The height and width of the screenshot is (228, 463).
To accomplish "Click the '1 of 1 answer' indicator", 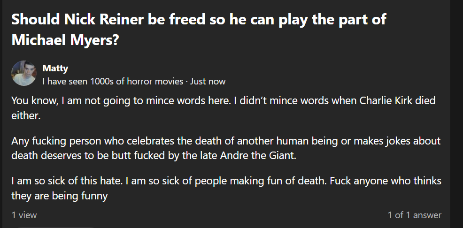I will click(414, 215).
